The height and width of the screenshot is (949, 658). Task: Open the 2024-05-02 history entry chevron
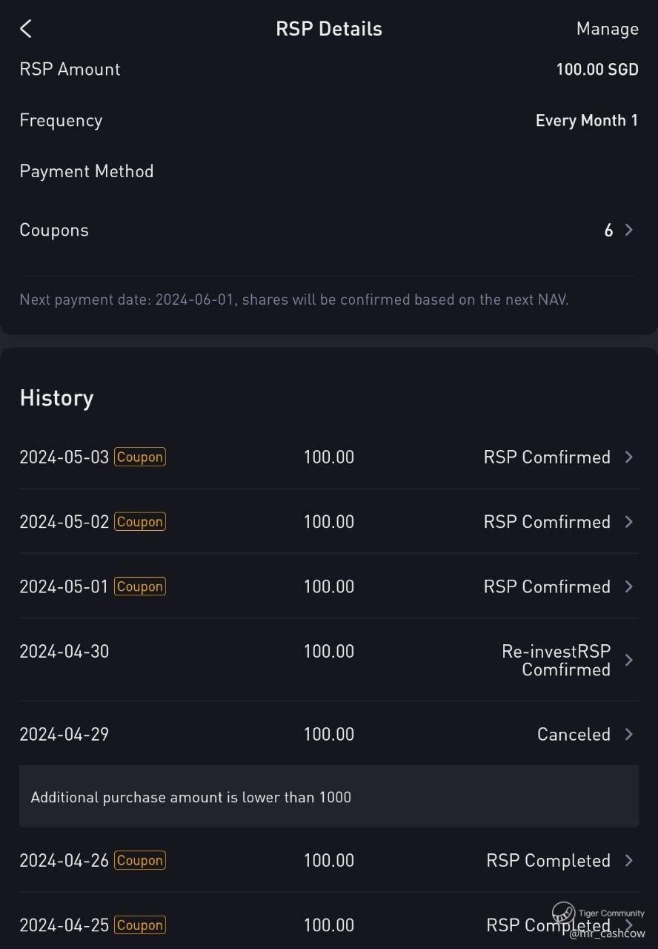tap(628, 522)
